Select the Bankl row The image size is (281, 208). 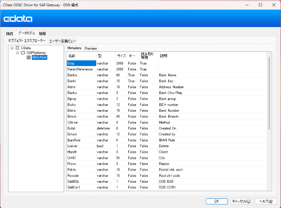167,81
